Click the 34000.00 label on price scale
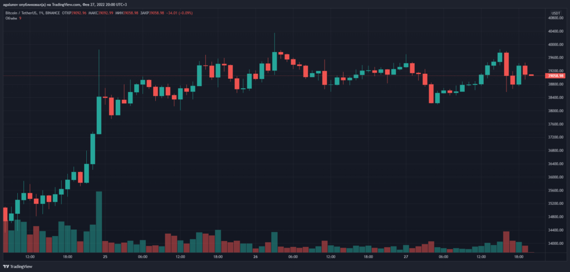 tap(555, 243)
